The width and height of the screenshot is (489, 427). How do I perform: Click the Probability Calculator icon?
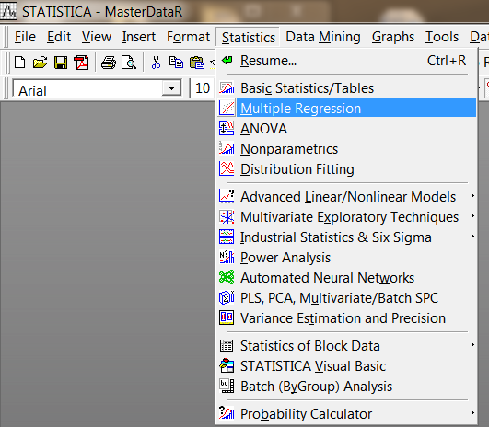click(227, 413)
